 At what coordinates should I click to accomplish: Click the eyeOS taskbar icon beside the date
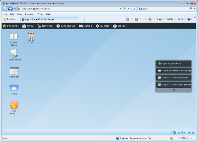(x=174, y=133)
